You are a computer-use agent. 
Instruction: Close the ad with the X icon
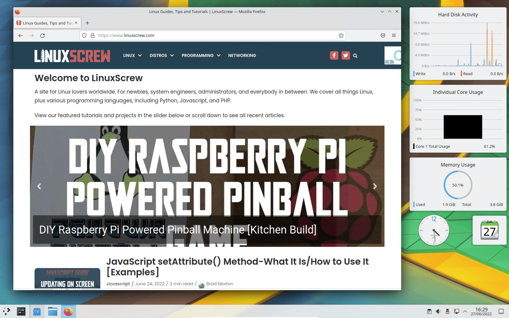click(x=387, y=62)
